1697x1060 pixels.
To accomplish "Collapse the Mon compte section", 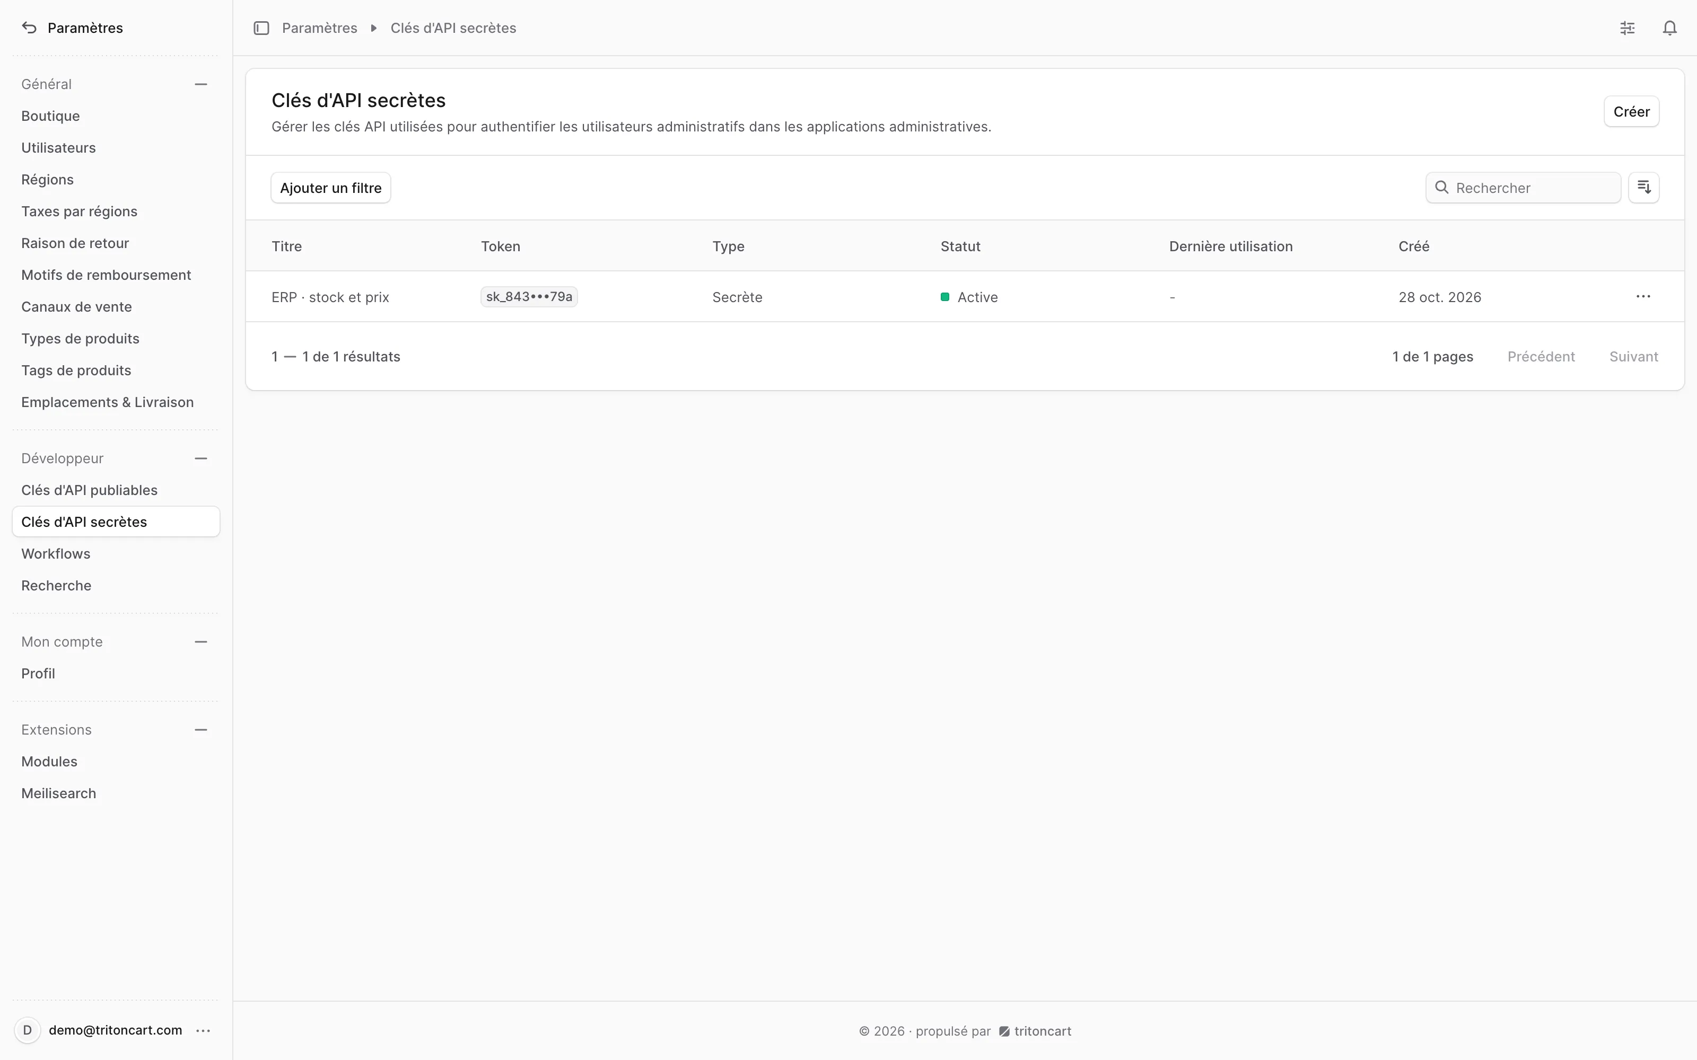I will 202,642.
